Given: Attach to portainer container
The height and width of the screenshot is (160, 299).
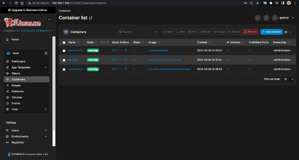Looking at the screenshot, I should tap(125, 60).
